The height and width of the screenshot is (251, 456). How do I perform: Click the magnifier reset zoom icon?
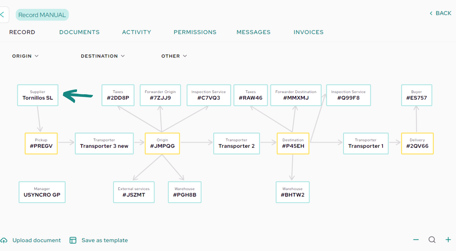click(x=432, y=240)
